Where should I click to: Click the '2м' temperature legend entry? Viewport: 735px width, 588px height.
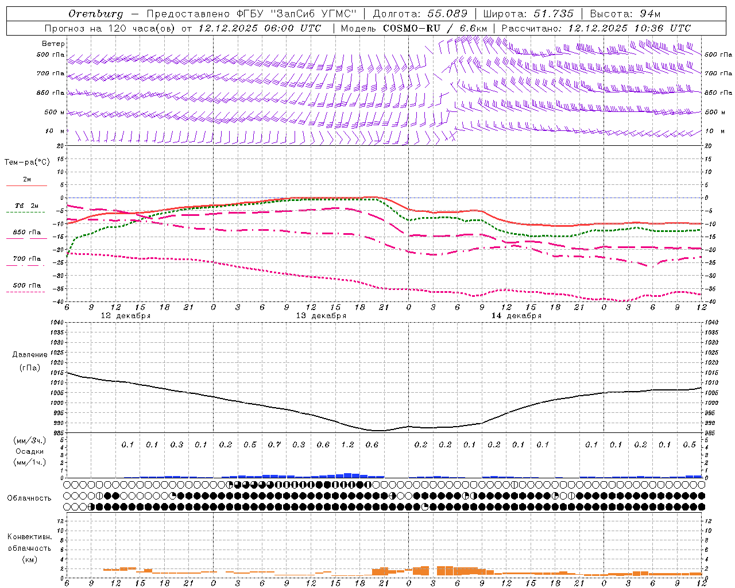point(27,180)
